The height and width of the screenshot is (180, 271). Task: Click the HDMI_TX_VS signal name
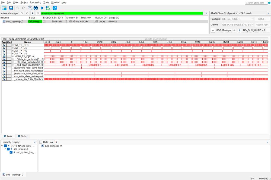pos(19,54)
